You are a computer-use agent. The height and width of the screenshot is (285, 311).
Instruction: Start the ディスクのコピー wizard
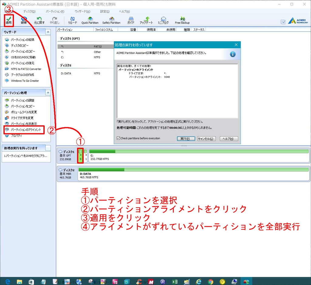coord(17,46)
